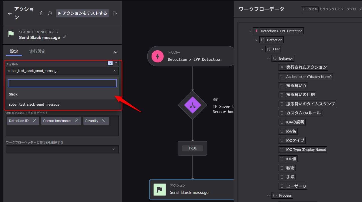
Task: Click the braces icon next to Detection
Action: tap(263, 40)
